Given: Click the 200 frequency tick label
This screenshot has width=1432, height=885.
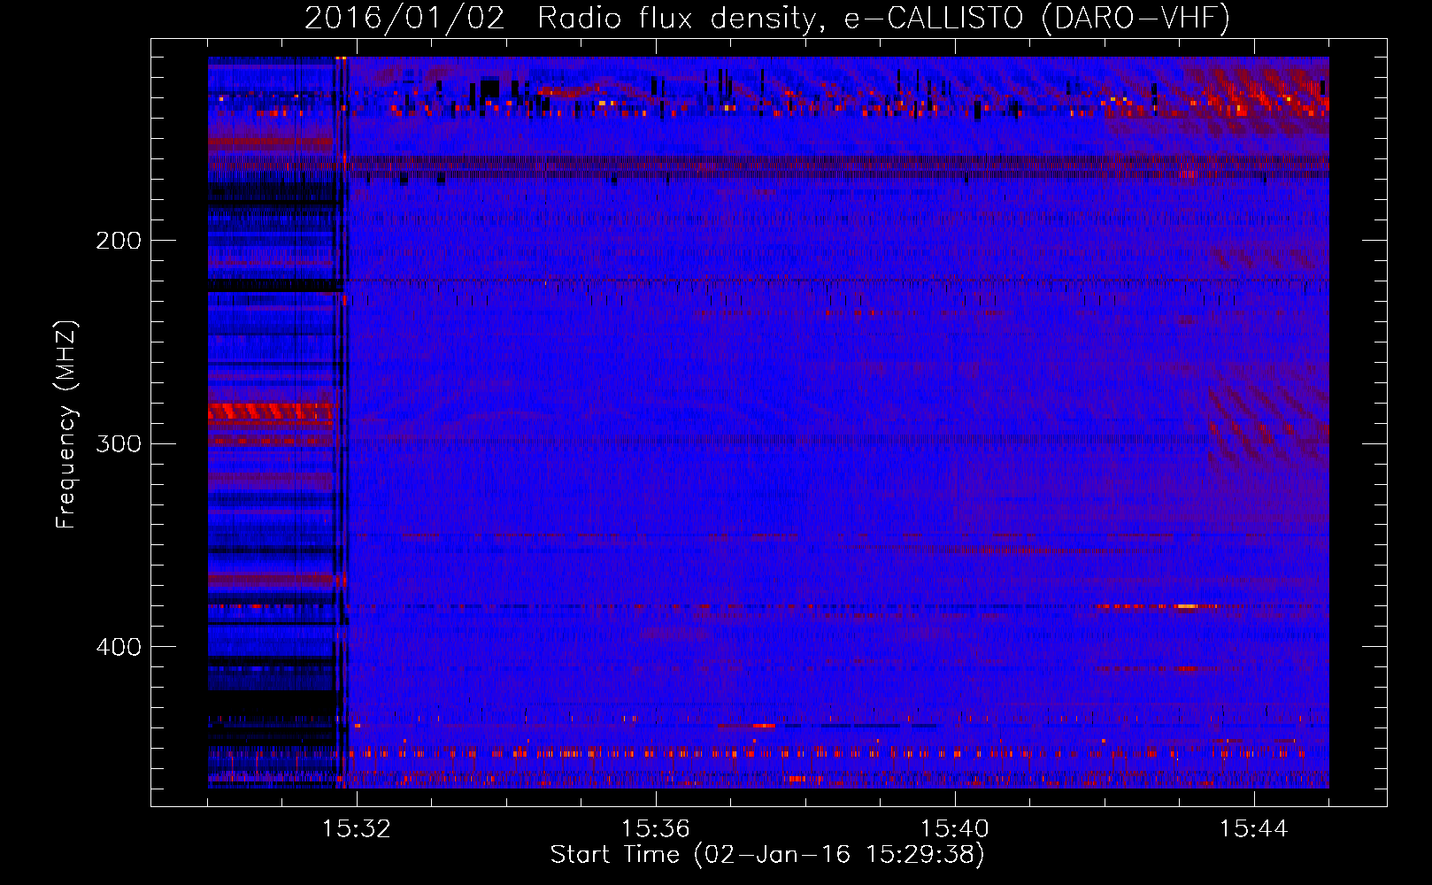Looking at the screenshot, I should [x=119, y=241].
